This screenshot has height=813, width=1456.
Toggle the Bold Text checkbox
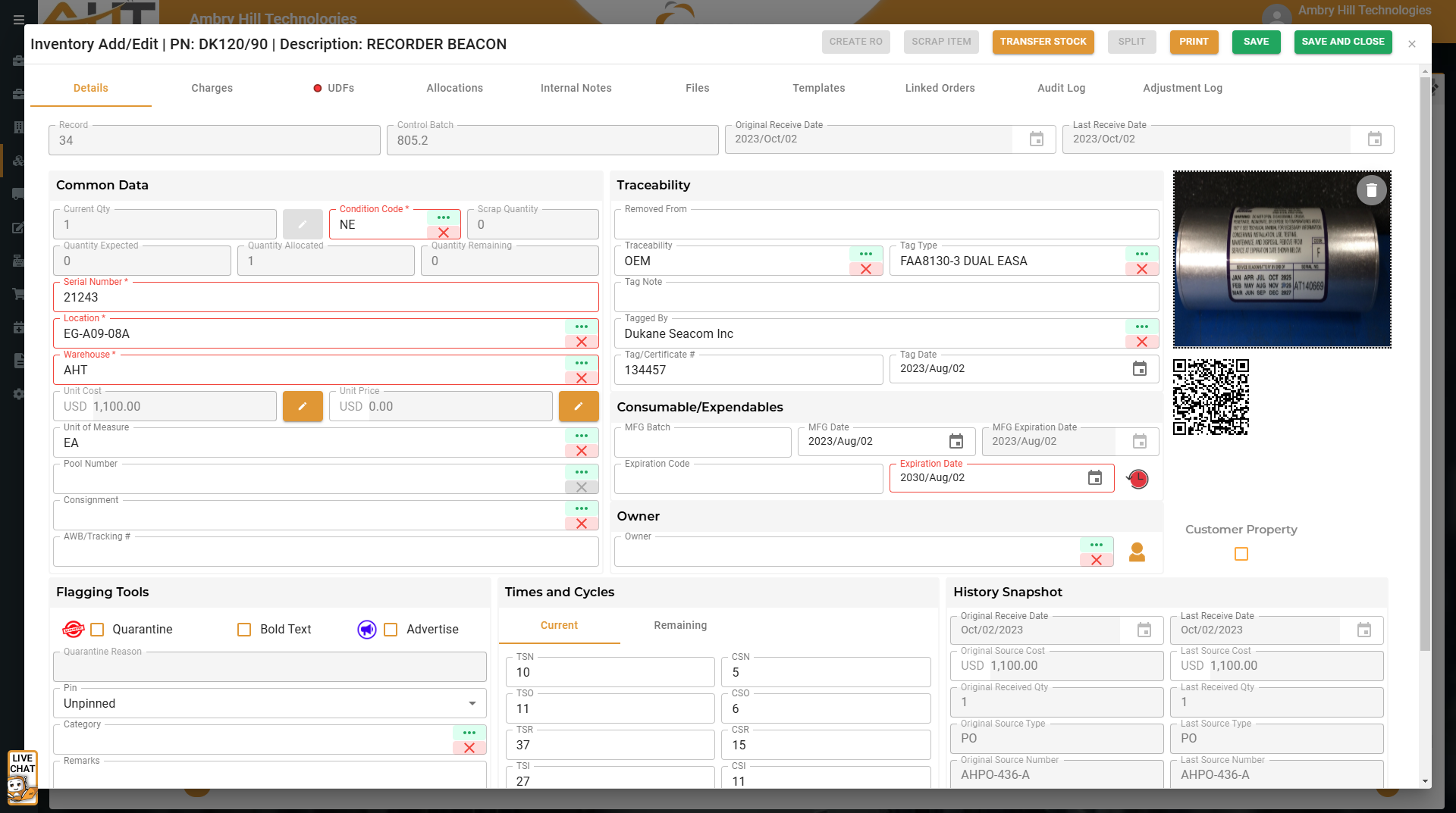tap(244, 630)
